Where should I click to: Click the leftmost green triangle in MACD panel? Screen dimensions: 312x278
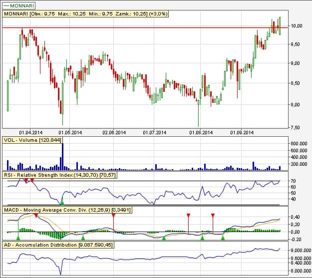18,239
